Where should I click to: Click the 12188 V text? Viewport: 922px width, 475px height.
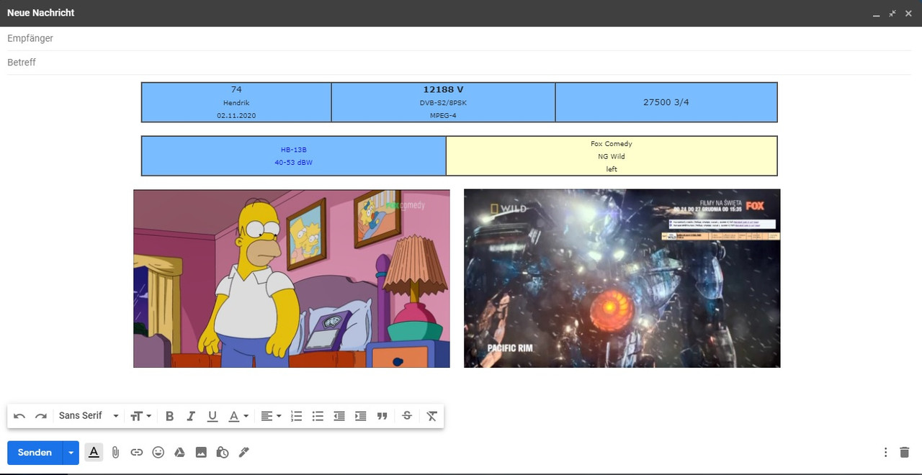pyautogui.click(x=443, y=89)
